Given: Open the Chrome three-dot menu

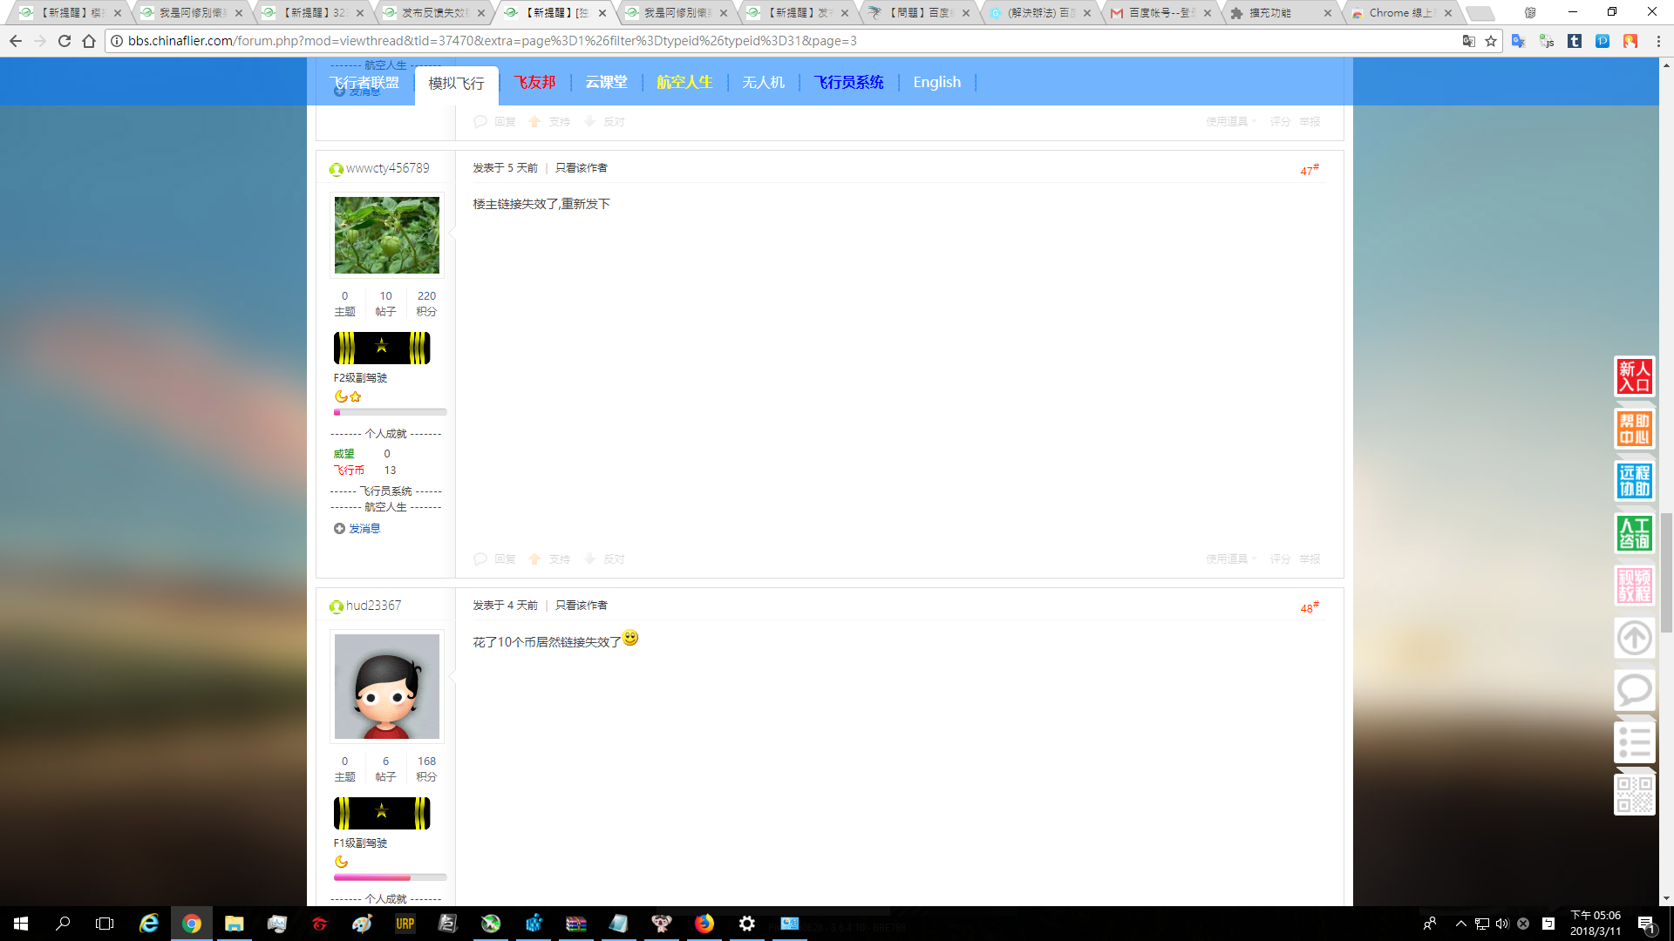Looking at the screenshot, I should click(1658, 41).
